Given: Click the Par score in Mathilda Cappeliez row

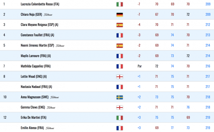Looking at the screenshot, I should [x=140, y=66].
